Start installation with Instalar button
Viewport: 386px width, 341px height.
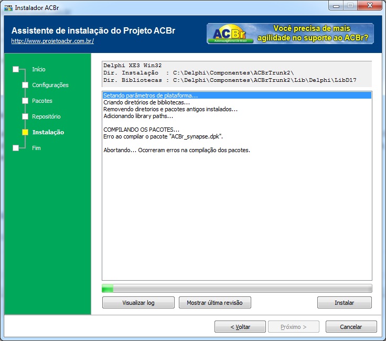tap(345, 303)
